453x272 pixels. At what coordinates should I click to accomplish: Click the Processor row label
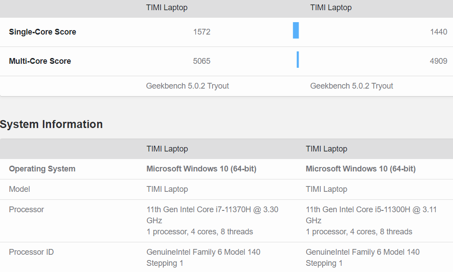(27, 210)
